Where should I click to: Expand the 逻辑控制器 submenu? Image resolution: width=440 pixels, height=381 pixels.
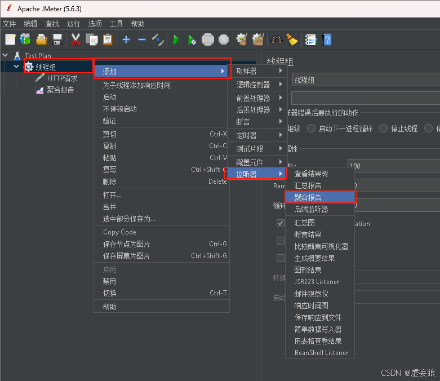[257, 84]
